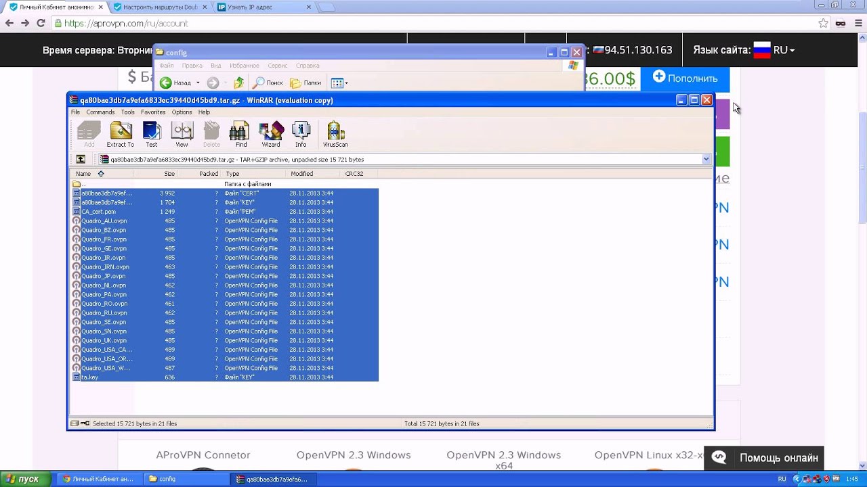The width and height of the screenshot is (867, 487).
Task: Click the Delete files icon
Action: [x=211, y=134]
